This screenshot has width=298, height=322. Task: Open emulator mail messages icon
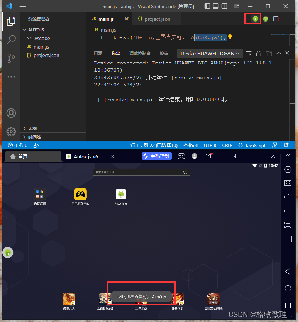tap(208, 156)
